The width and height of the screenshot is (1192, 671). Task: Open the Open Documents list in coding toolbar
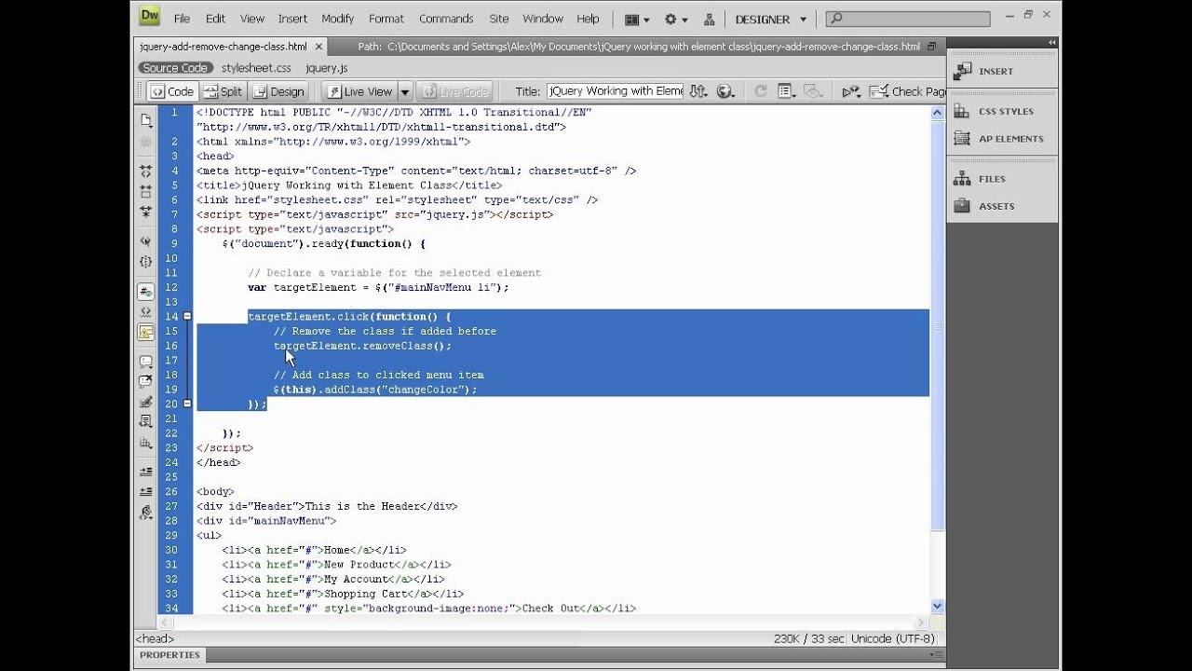coord(146,120)
